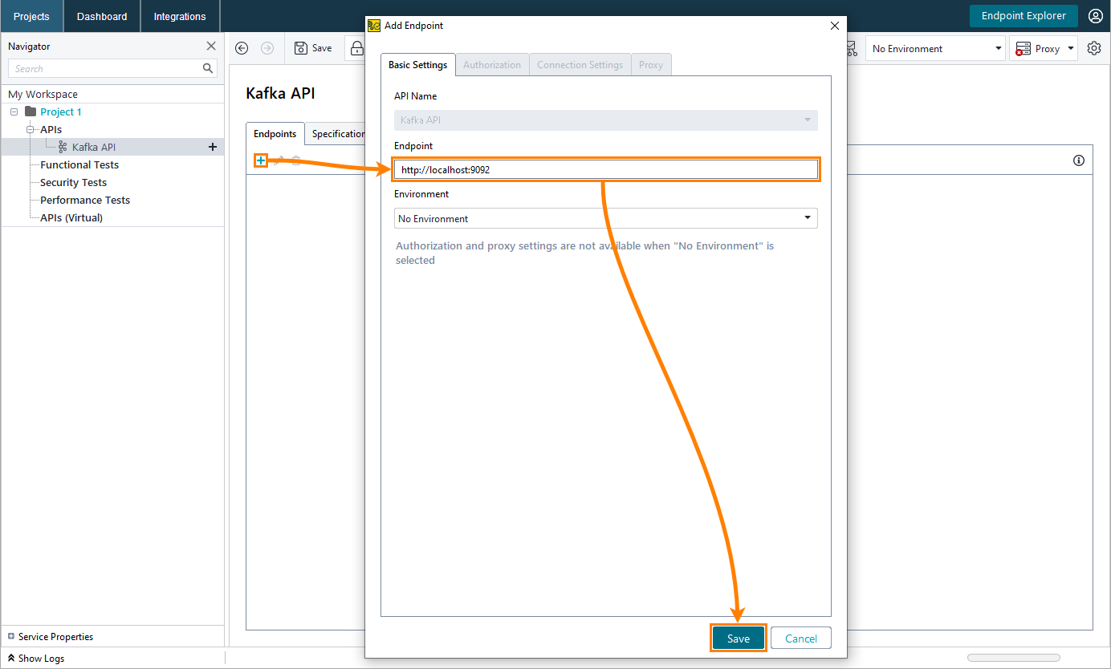Open the No Environment toolbar dropdown
Image resolution: width=1111 pixels, height=669 pixels.
tap(935, 47)
